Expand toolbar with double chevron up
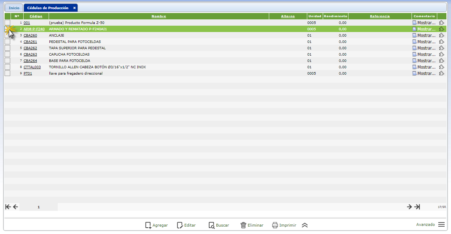 [305, 225]
